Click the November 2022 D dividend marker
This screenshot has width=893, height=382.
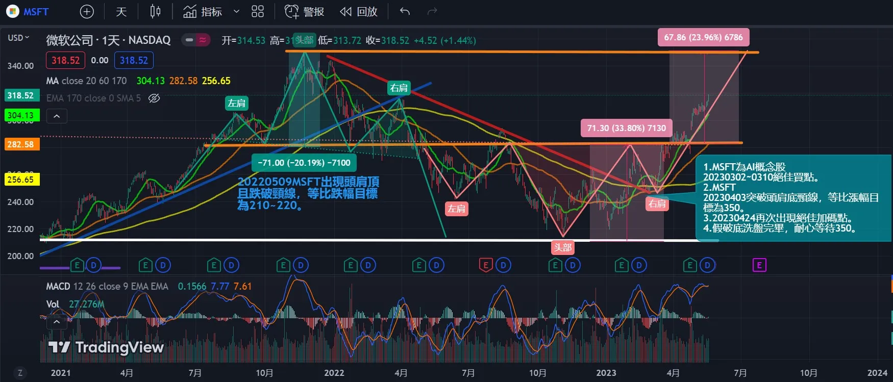[x=572, y=265]
